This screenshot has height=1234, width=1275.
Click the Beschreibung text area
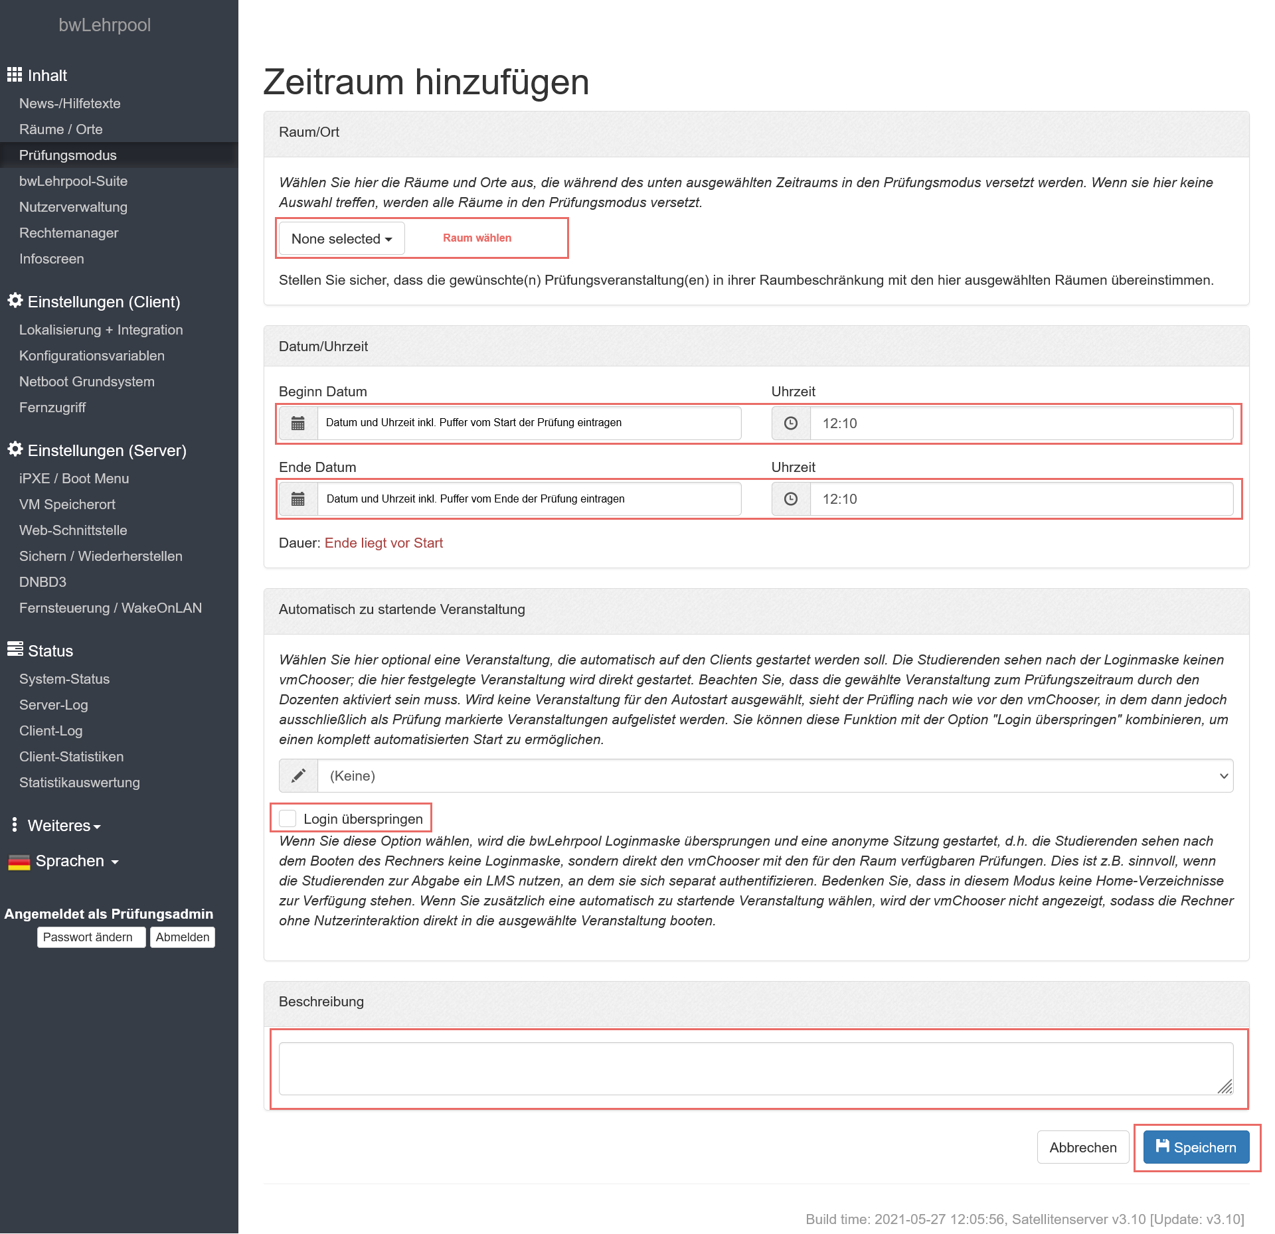pyautogui.click(x=756, y=1068)
